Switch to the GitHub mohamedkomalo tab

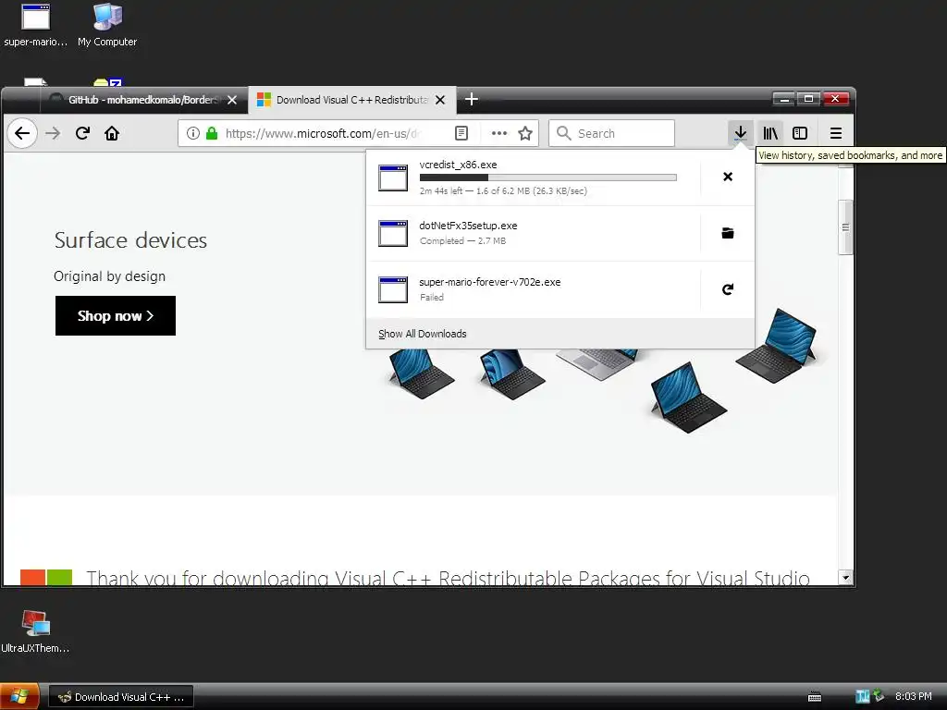[143, 100]
